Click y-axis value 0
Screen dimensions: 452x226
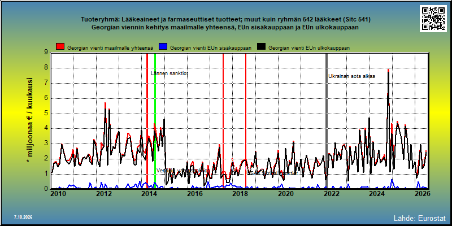(x=46, y=189)
